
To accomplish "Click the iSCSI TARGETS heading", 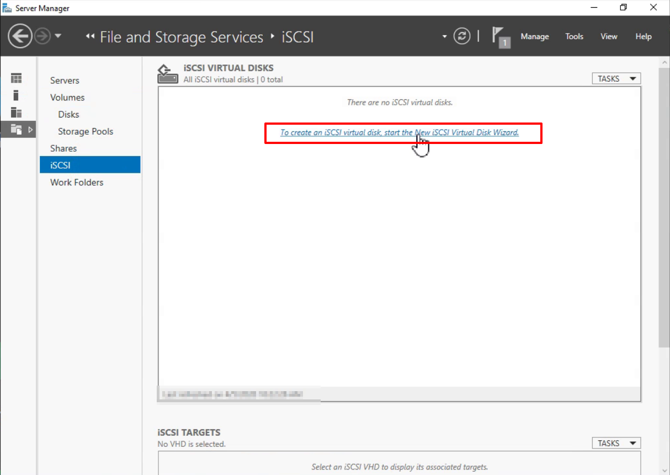I will [189, 433].
